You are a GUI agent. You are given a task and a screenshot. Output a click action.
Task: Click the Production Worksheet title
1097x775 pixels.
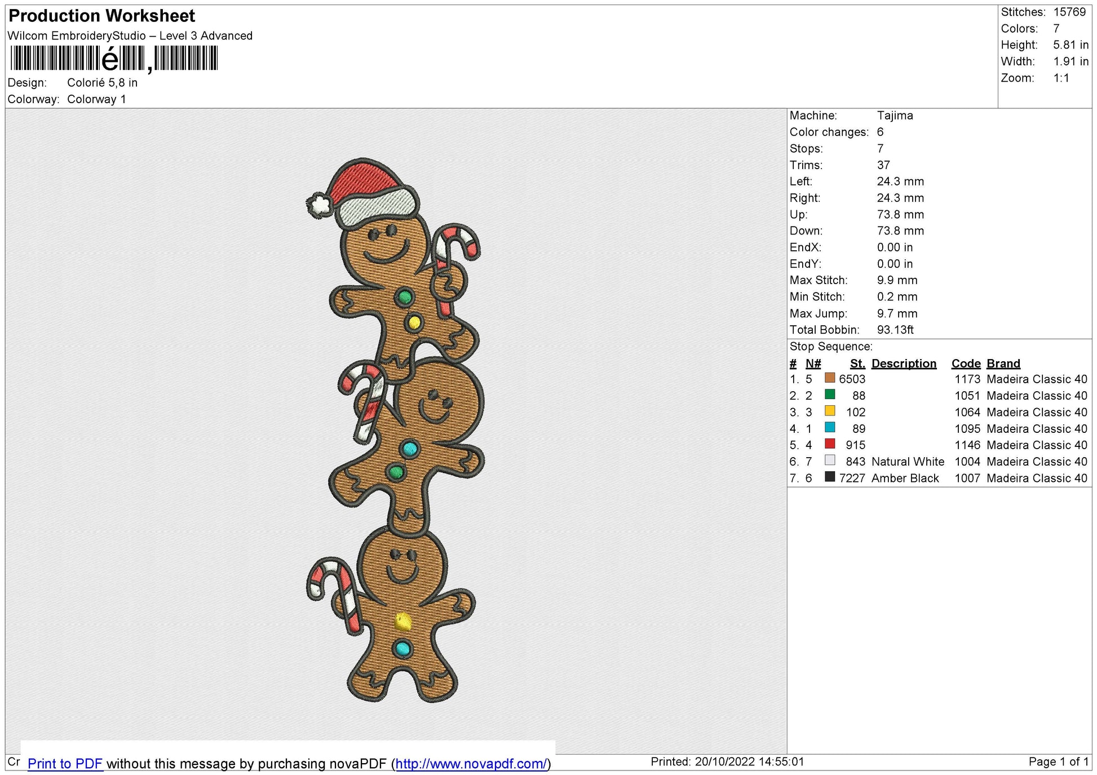tap(102, 16)
